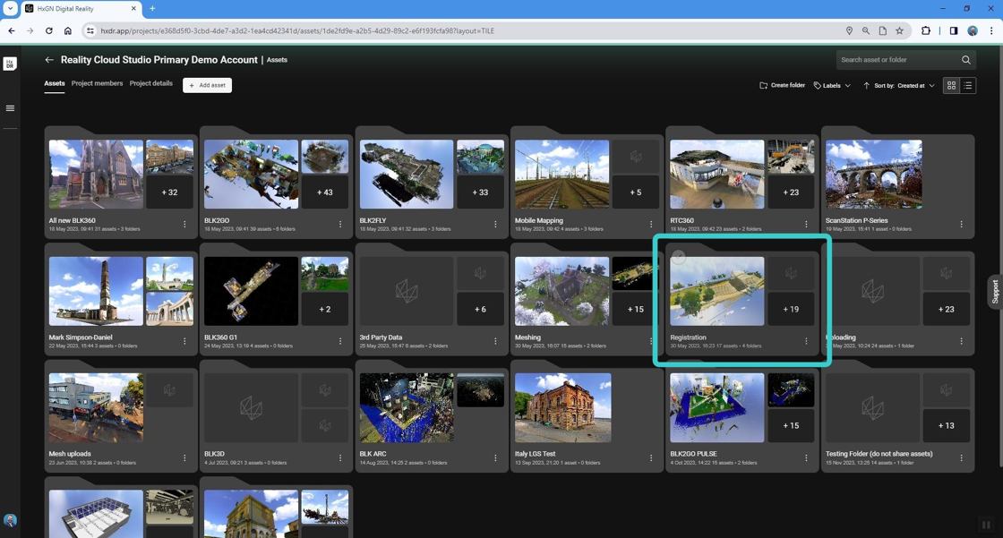
Task: Open options menu for BLK2FLY folder
Action: 496,225
